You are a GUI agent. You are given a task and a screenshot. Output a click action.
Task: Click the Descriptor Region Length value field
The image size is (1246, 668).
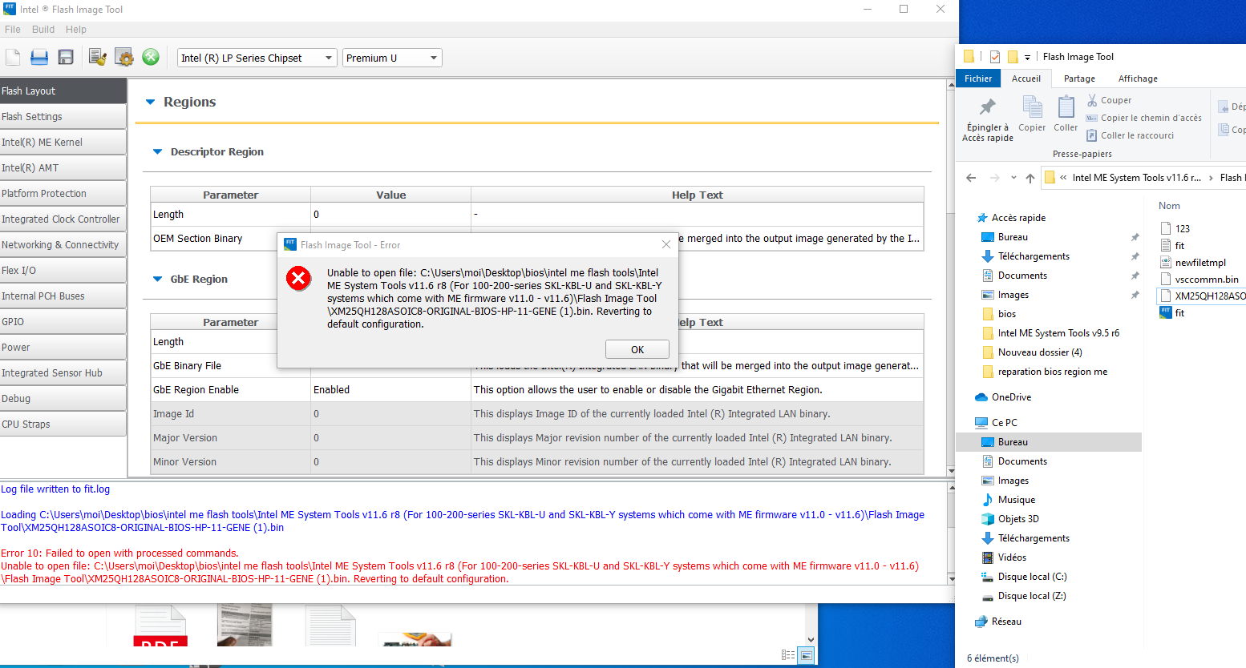pyautogui.click(x=390, y=215)
